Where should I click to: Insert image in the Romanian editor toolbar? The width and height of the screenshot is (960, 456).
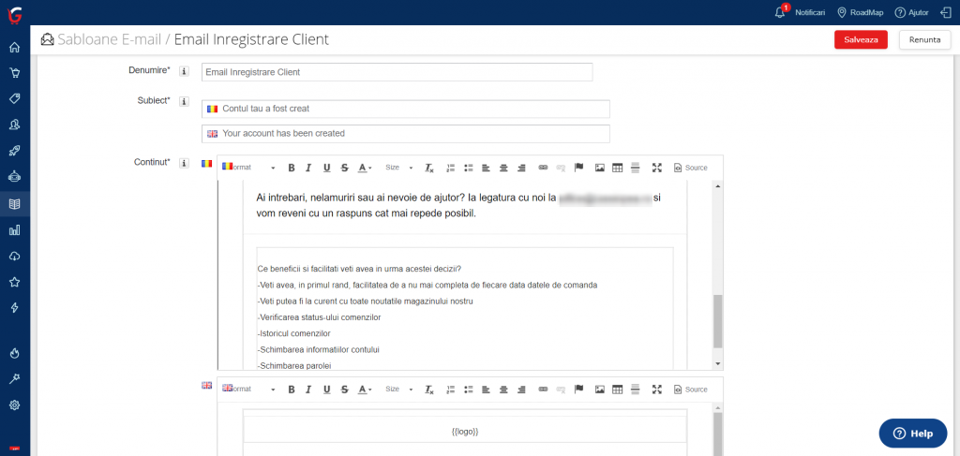tap(600, 168)
